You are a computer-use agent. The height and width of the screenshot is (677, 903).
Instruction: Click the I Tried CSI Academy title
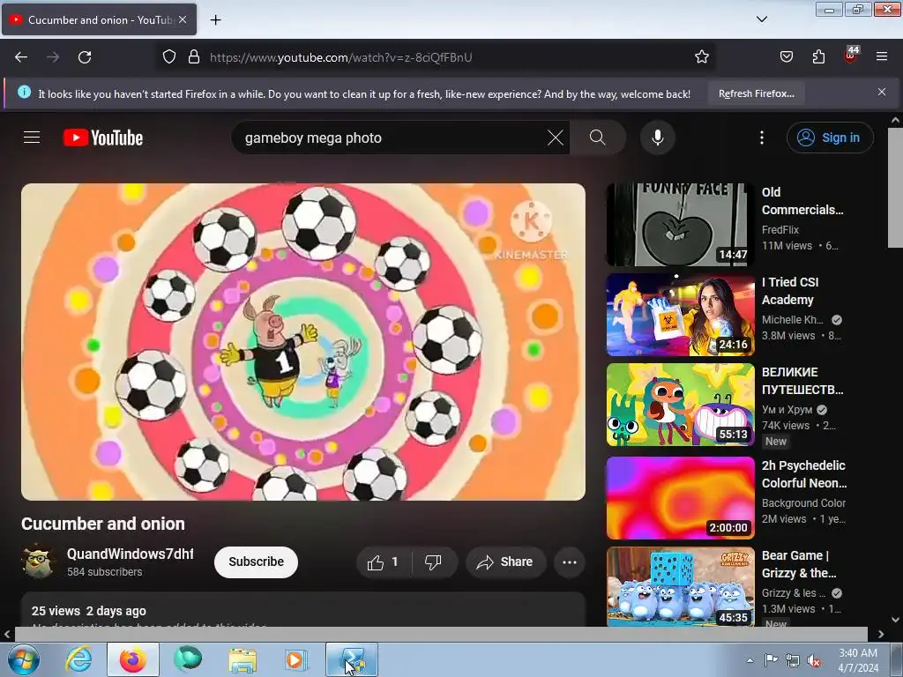coord(789,291)
